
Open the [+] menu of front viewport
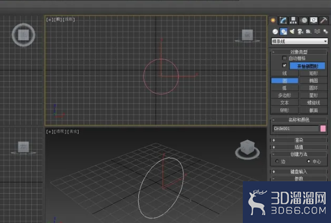[x=50, y=19]
